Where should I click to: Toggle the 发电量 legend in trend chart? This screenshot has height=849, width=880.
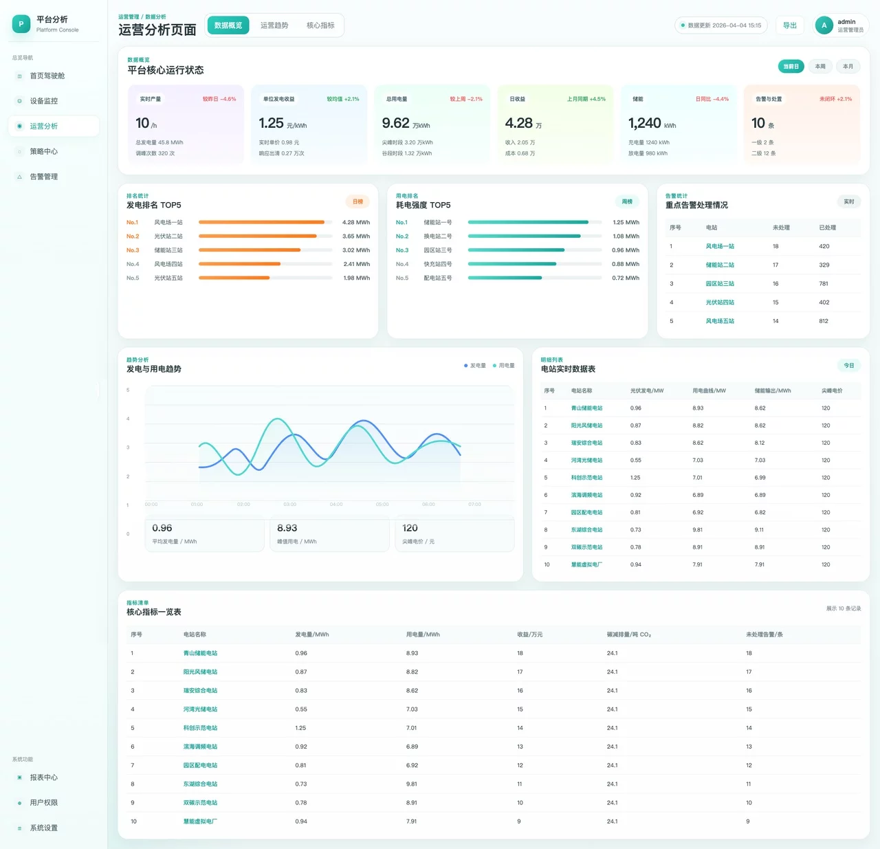coord(475,366)
